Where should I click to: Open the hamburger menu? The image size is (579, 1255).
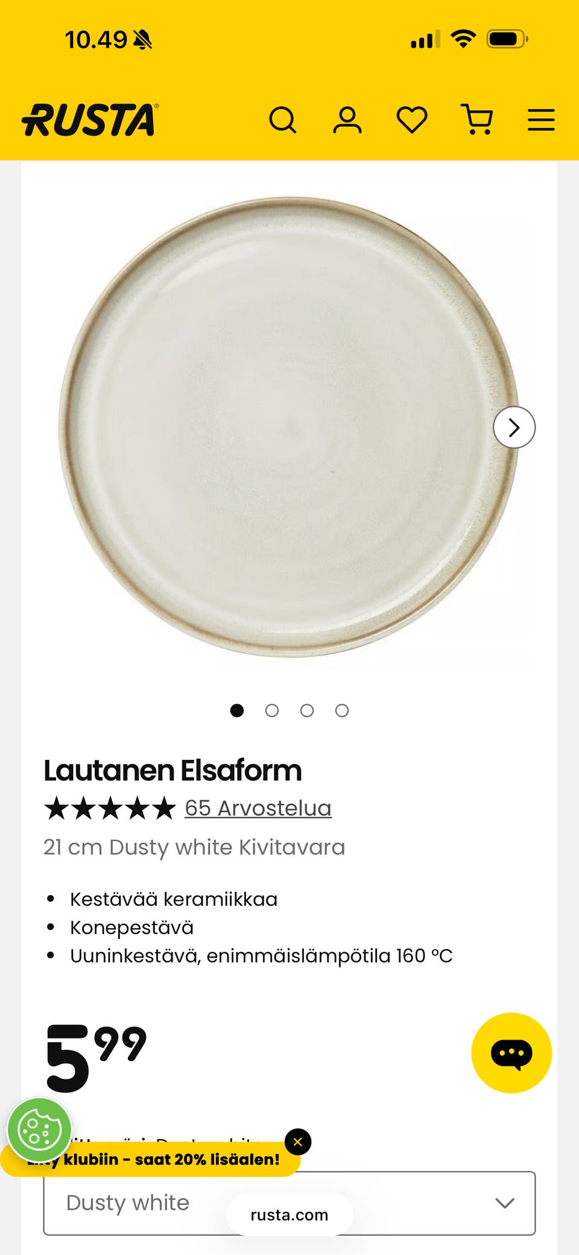point(541,119)
